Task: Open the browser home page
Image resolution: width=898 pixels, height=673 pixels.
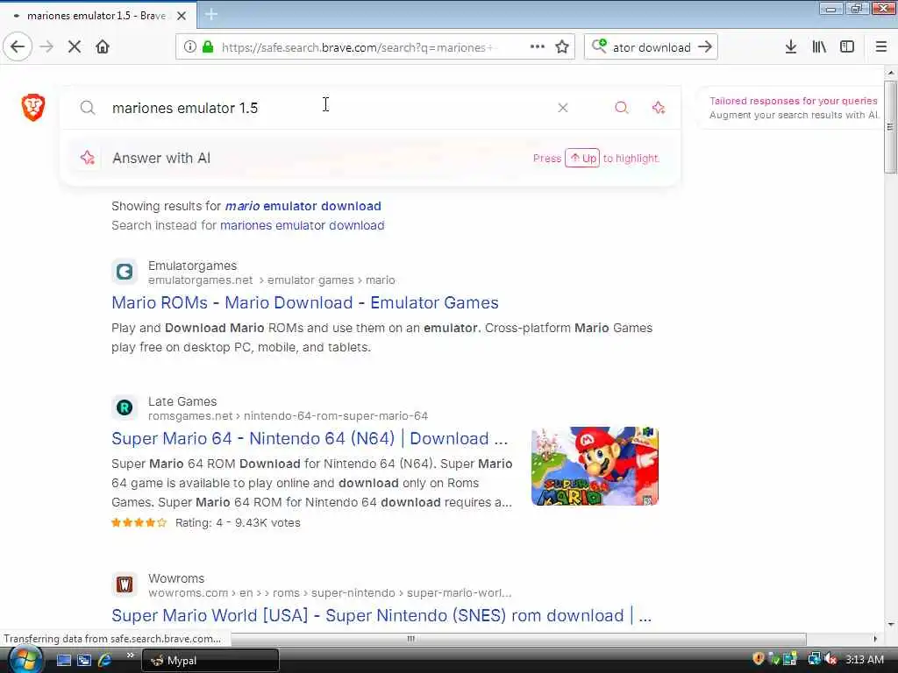Action: pyautogui.click(x=103, y=47)
